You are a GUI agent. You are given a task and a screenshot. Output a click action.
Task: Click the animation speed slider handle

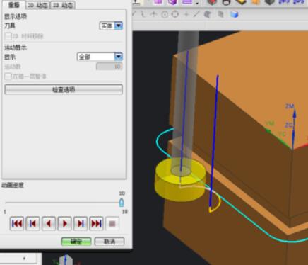click(122, 203)
